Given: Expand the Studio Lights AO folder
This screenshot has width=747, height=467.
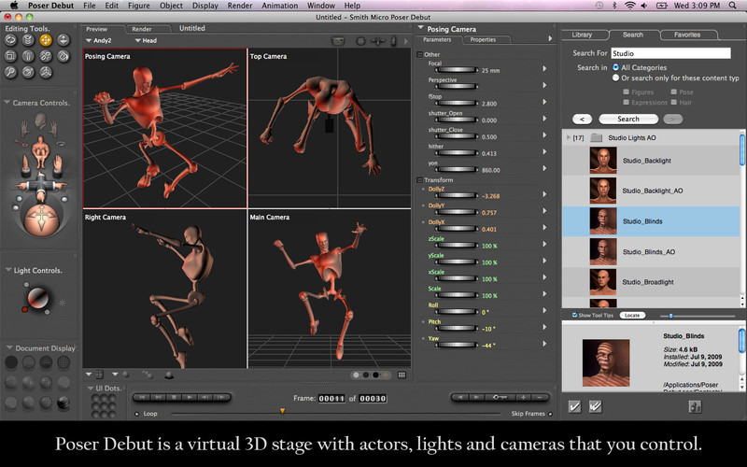Looking at the screenshot, I should click(568, 137).
